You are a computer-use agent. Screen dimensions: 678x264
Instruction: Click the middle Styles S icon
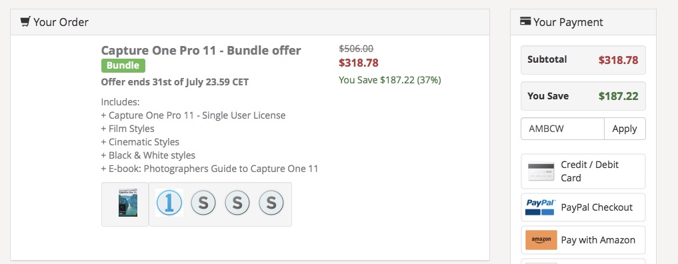[x=237, y=203]
